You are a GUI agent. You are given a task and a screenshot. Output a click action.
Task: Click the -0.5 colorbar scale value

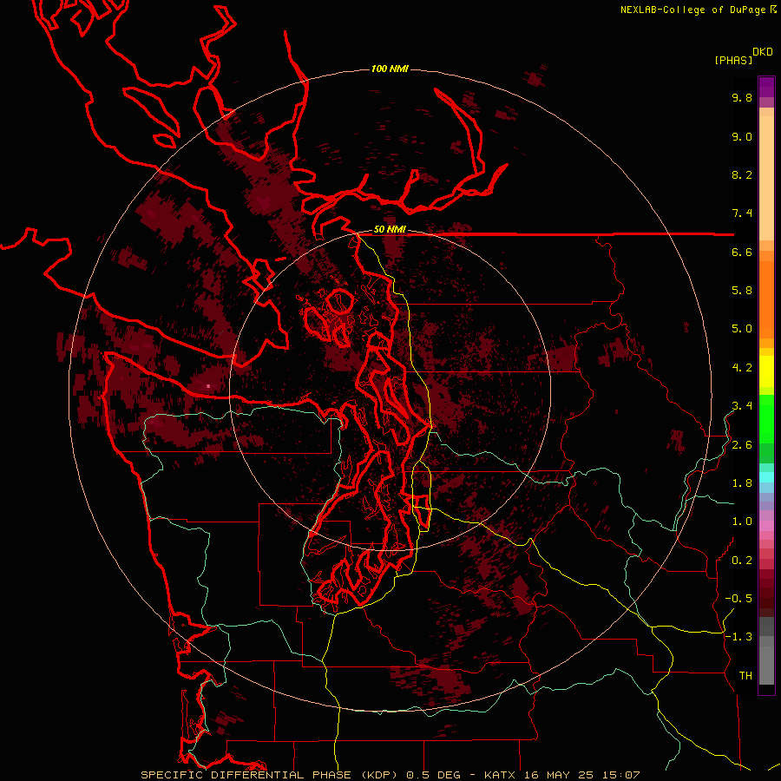[x=738, y=599]
